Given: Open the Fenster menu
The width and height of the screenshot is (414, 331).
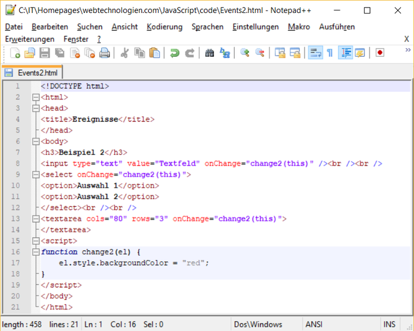Looking at the screenshot, I should [76, 39].
